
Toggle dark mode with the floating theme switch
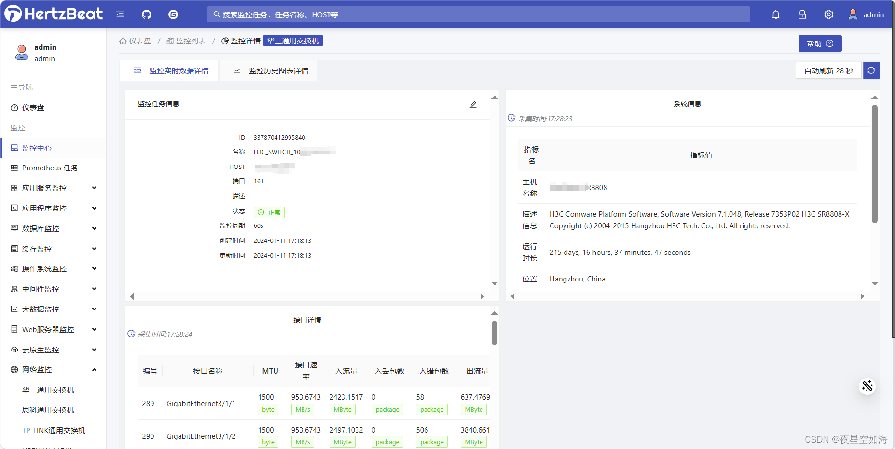point(867,386)
